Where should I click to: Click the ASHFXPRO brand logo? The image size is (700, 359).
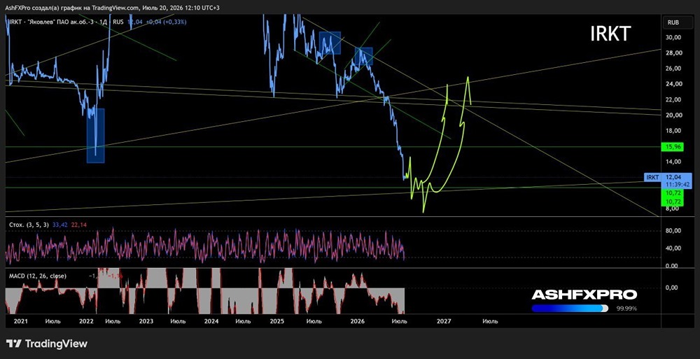click(584, 295)
